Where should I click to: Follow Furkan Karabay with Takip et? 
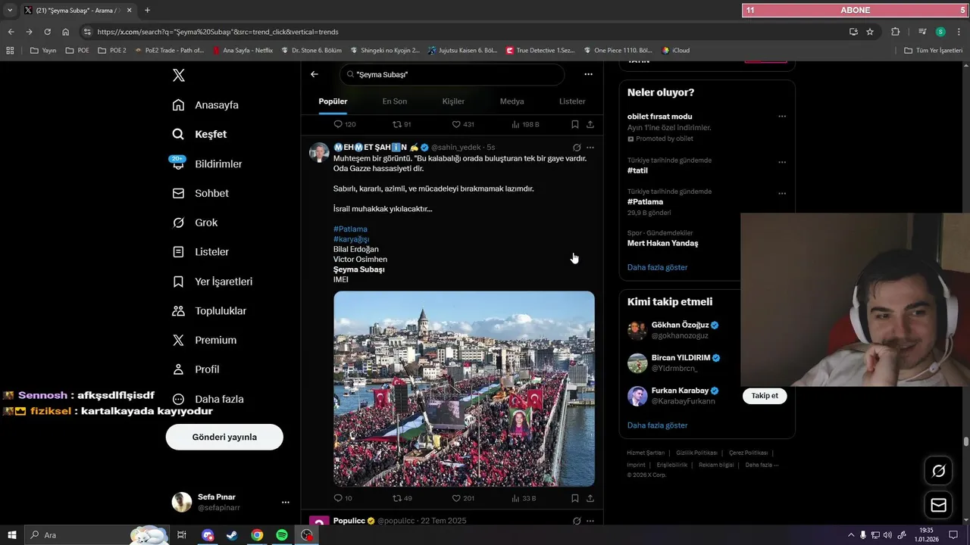pos(765,396)
